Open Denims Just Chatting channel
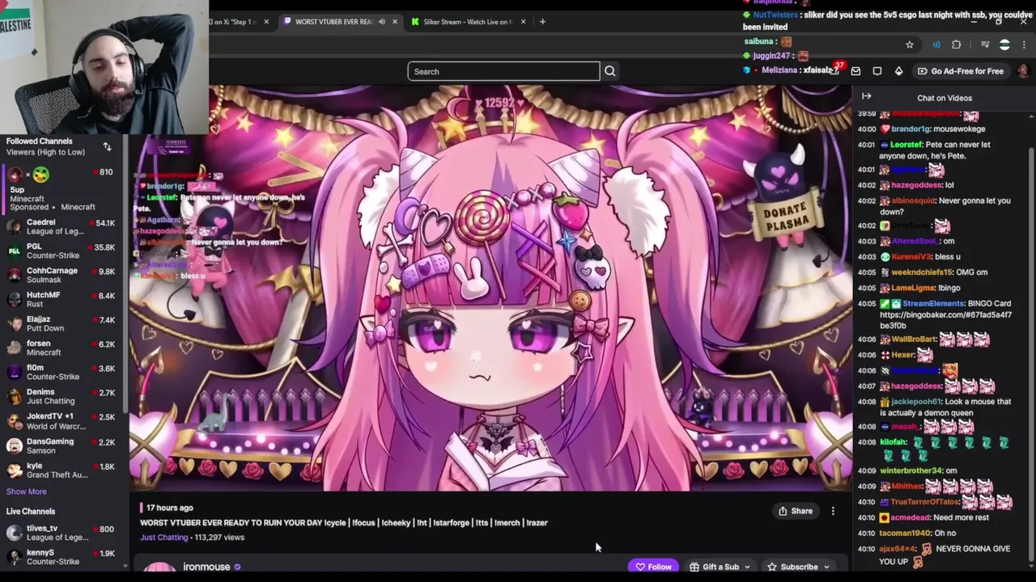Image resolution: width=1036 pixels, height=582 pixels. click(61, 397)
